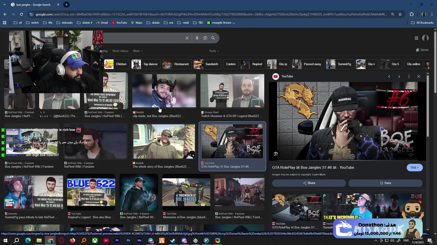Open Xbox app from taskbar

95,241
